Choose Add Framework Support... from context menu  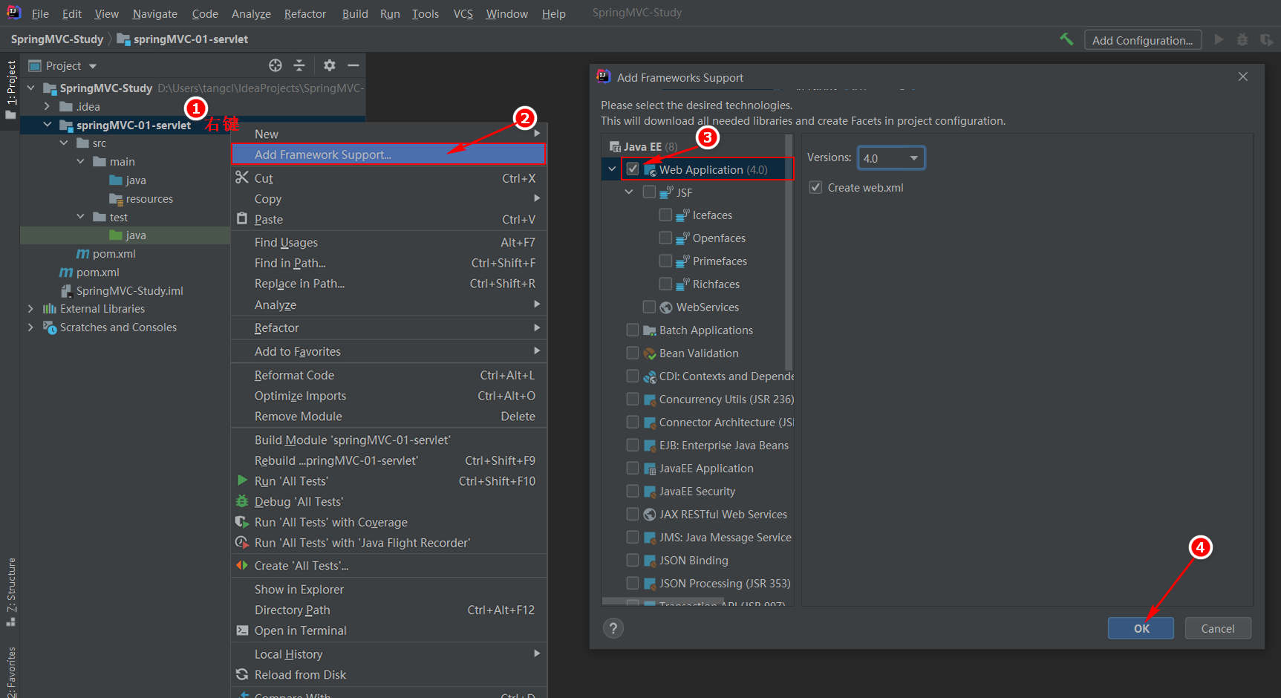[x=389, y=154]
